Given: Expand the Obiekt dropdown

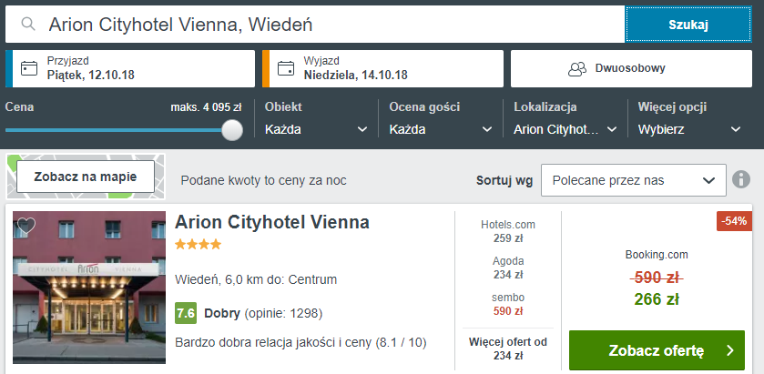Looking at the screenshot, I should coord(316,129).
